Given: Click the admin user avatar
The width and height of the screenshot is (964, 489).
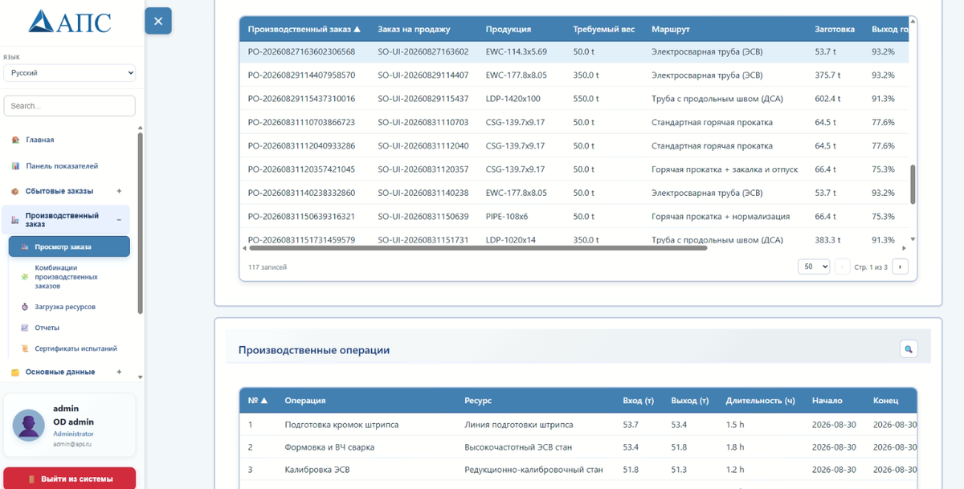Looking at the screenshot, I should tap(29, 426).
